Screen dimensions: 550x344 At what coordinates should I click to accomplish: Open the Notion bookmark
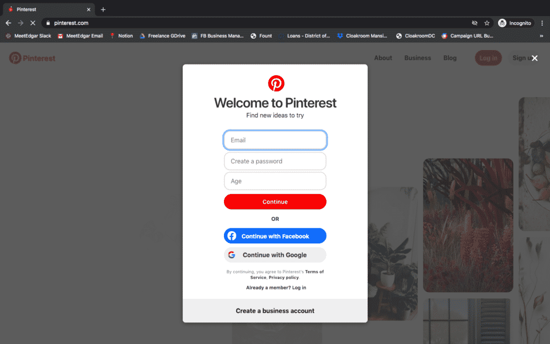121,36
